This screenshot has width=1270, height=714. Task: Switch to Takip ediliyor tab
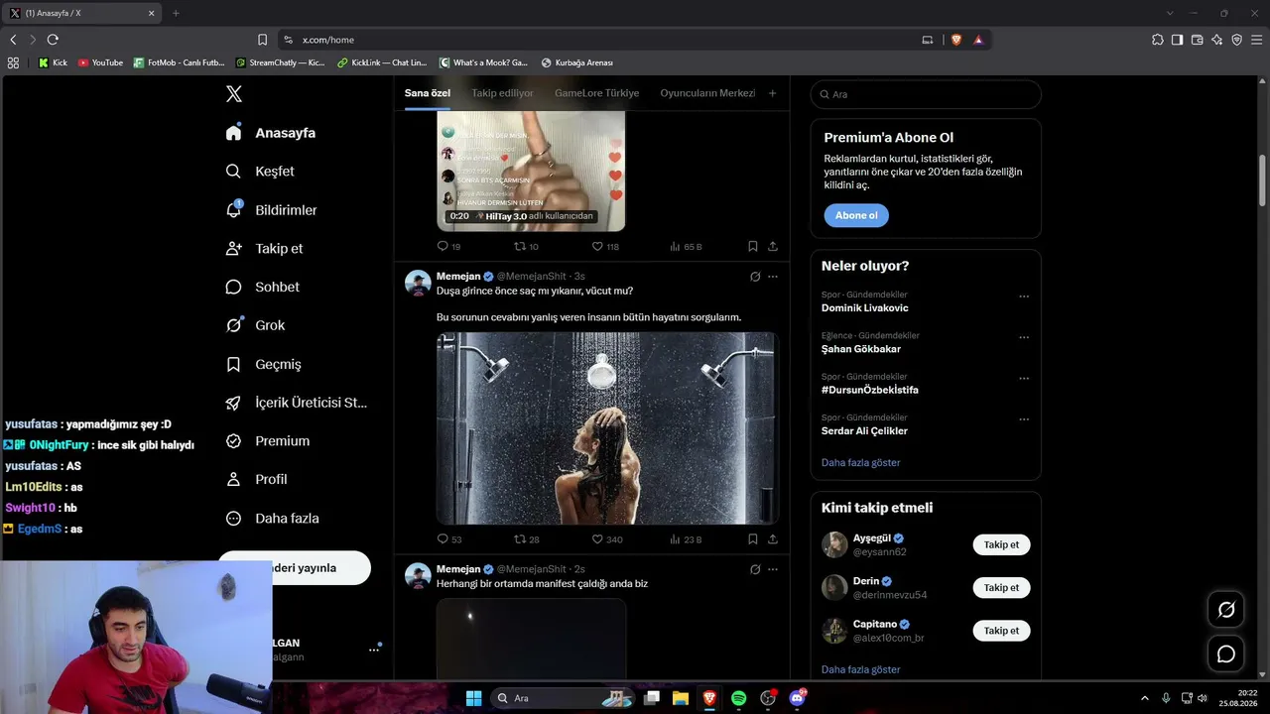[502, 93]
